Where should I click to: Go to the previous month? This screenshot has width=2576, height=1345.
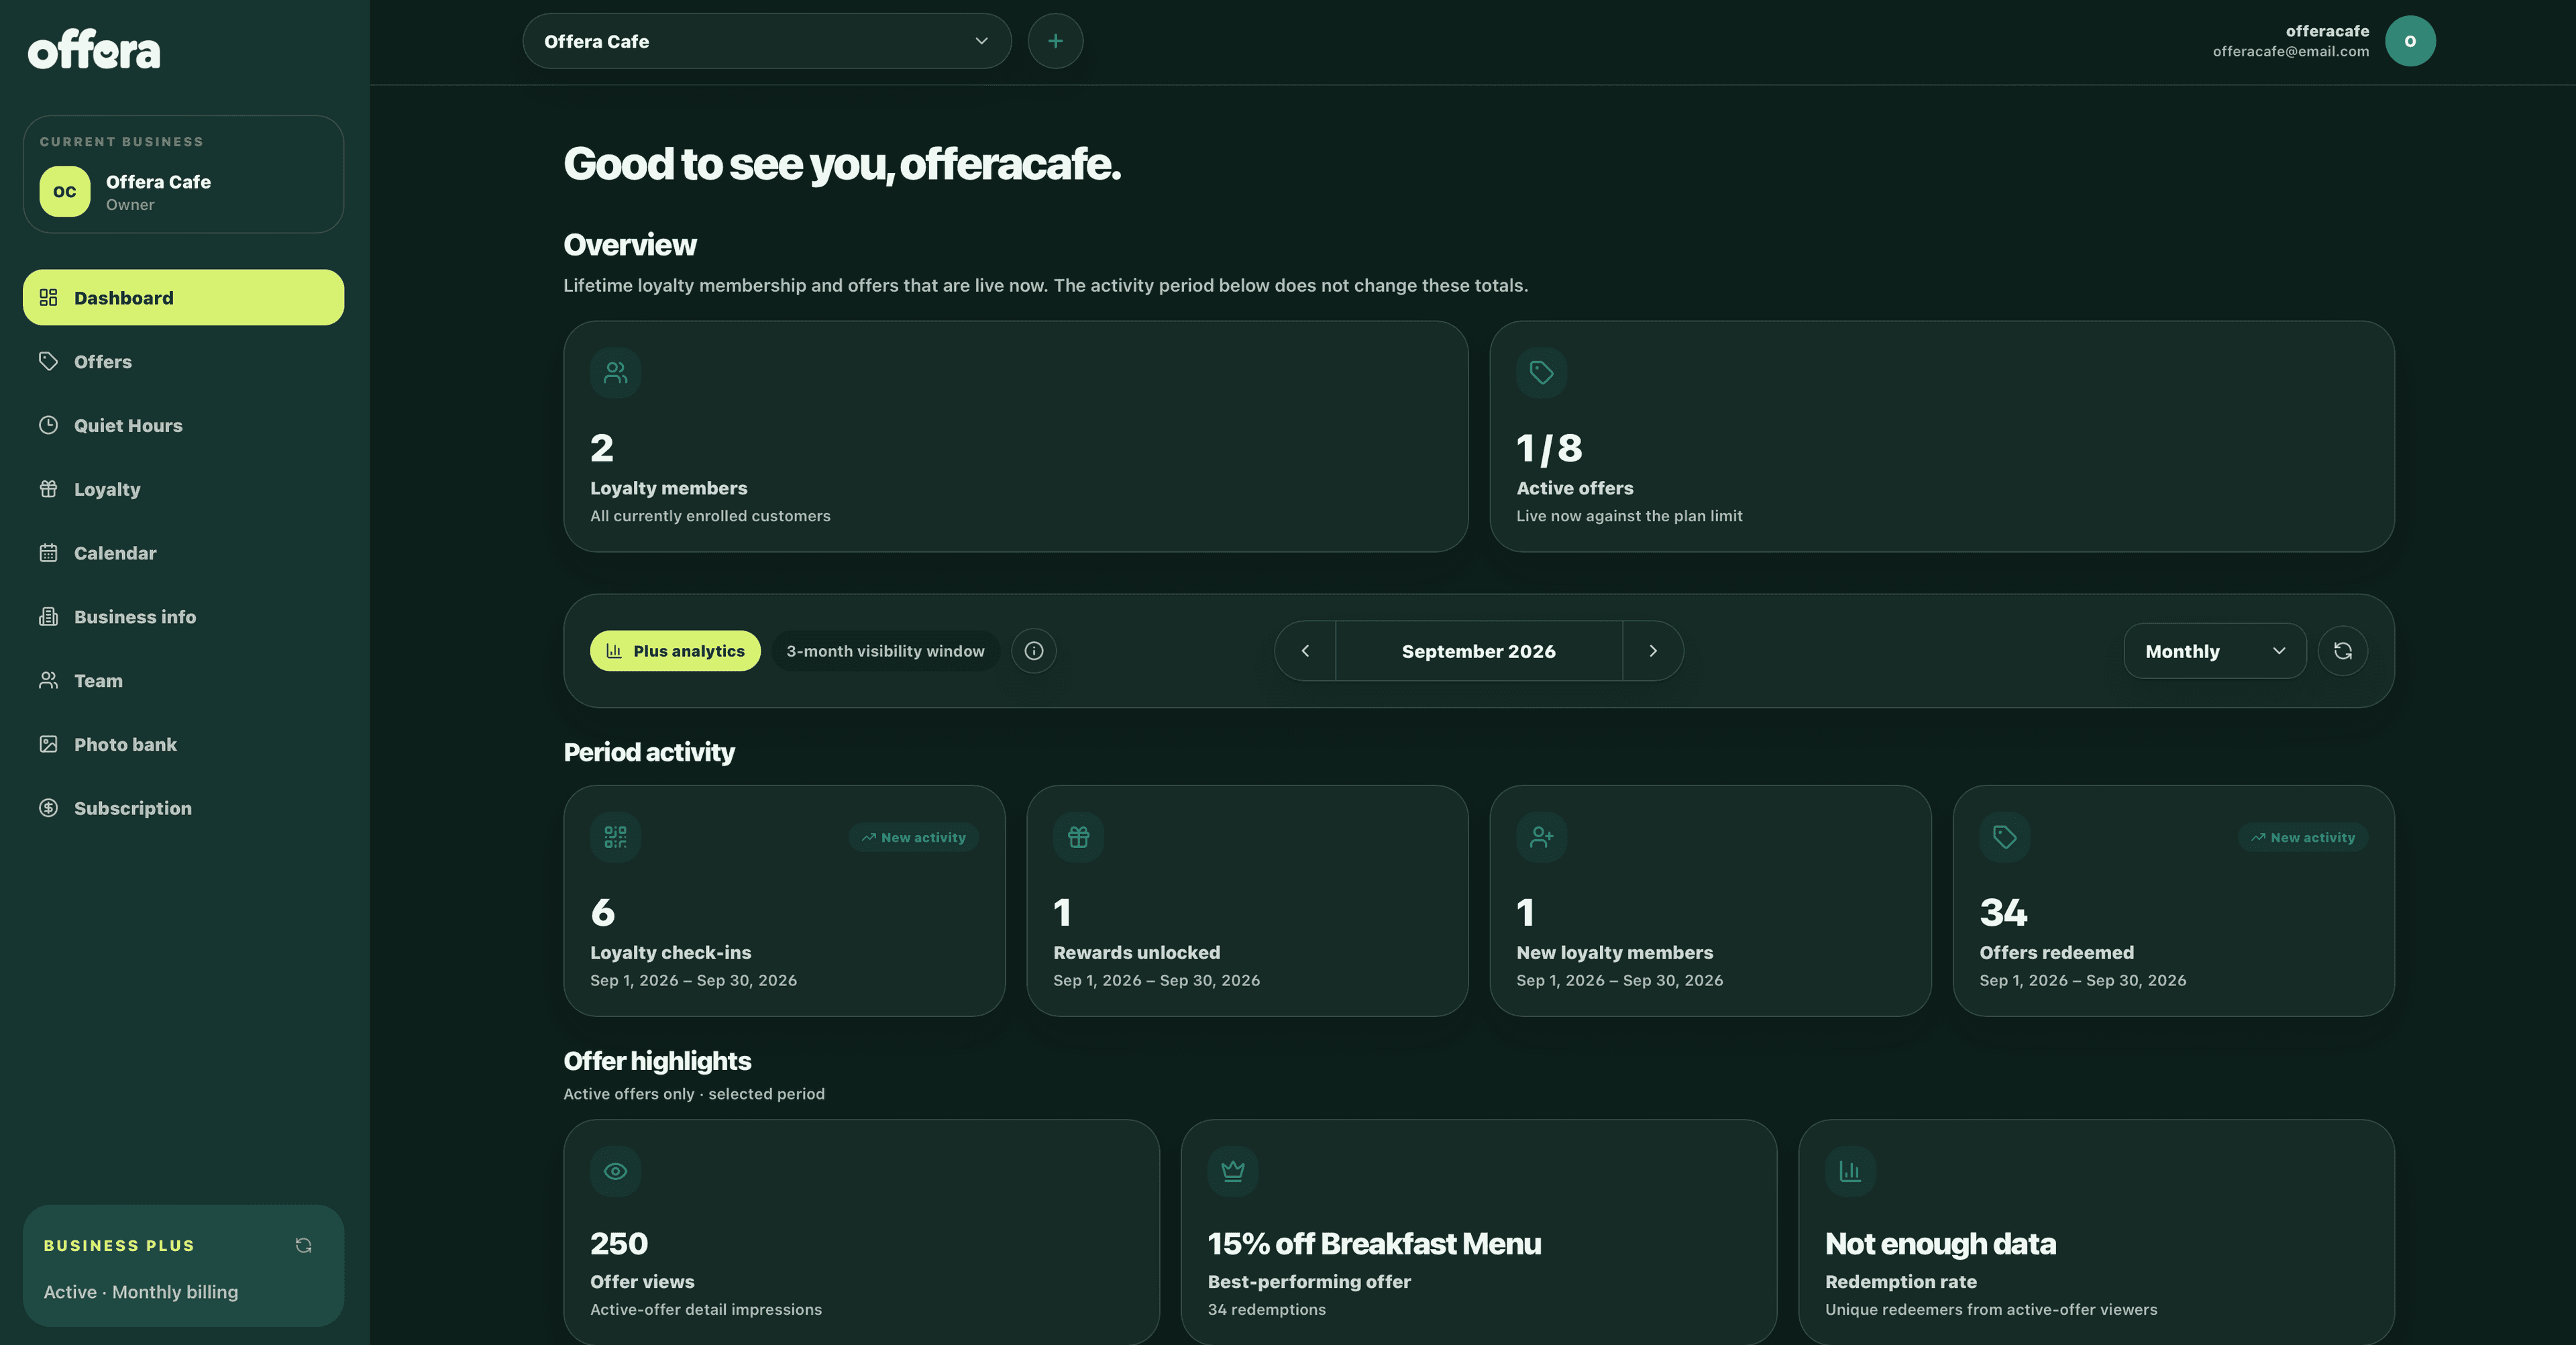pyautogui.click(x=1305, y=651)
